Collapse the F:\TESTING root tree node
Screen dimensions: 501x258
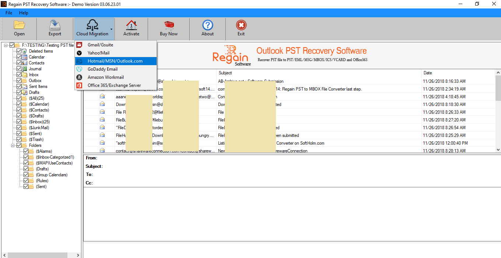(x=6, y=45)
